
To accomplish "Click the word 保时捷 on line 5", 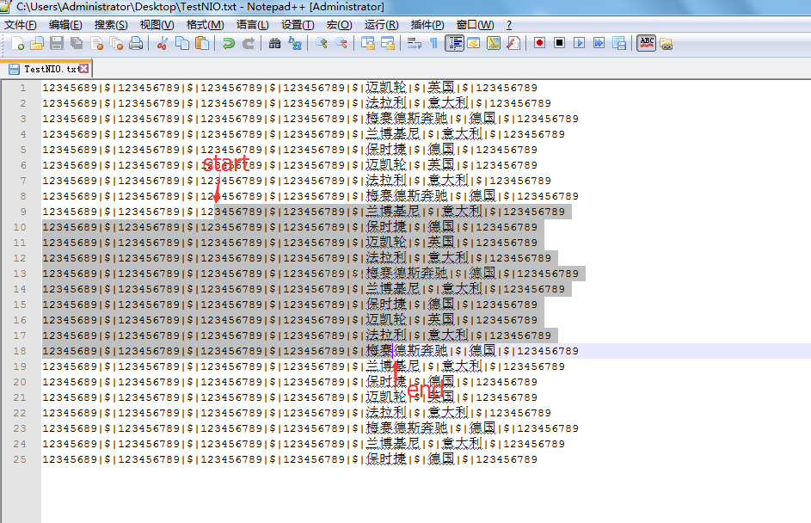I will (x=386, y=150).
